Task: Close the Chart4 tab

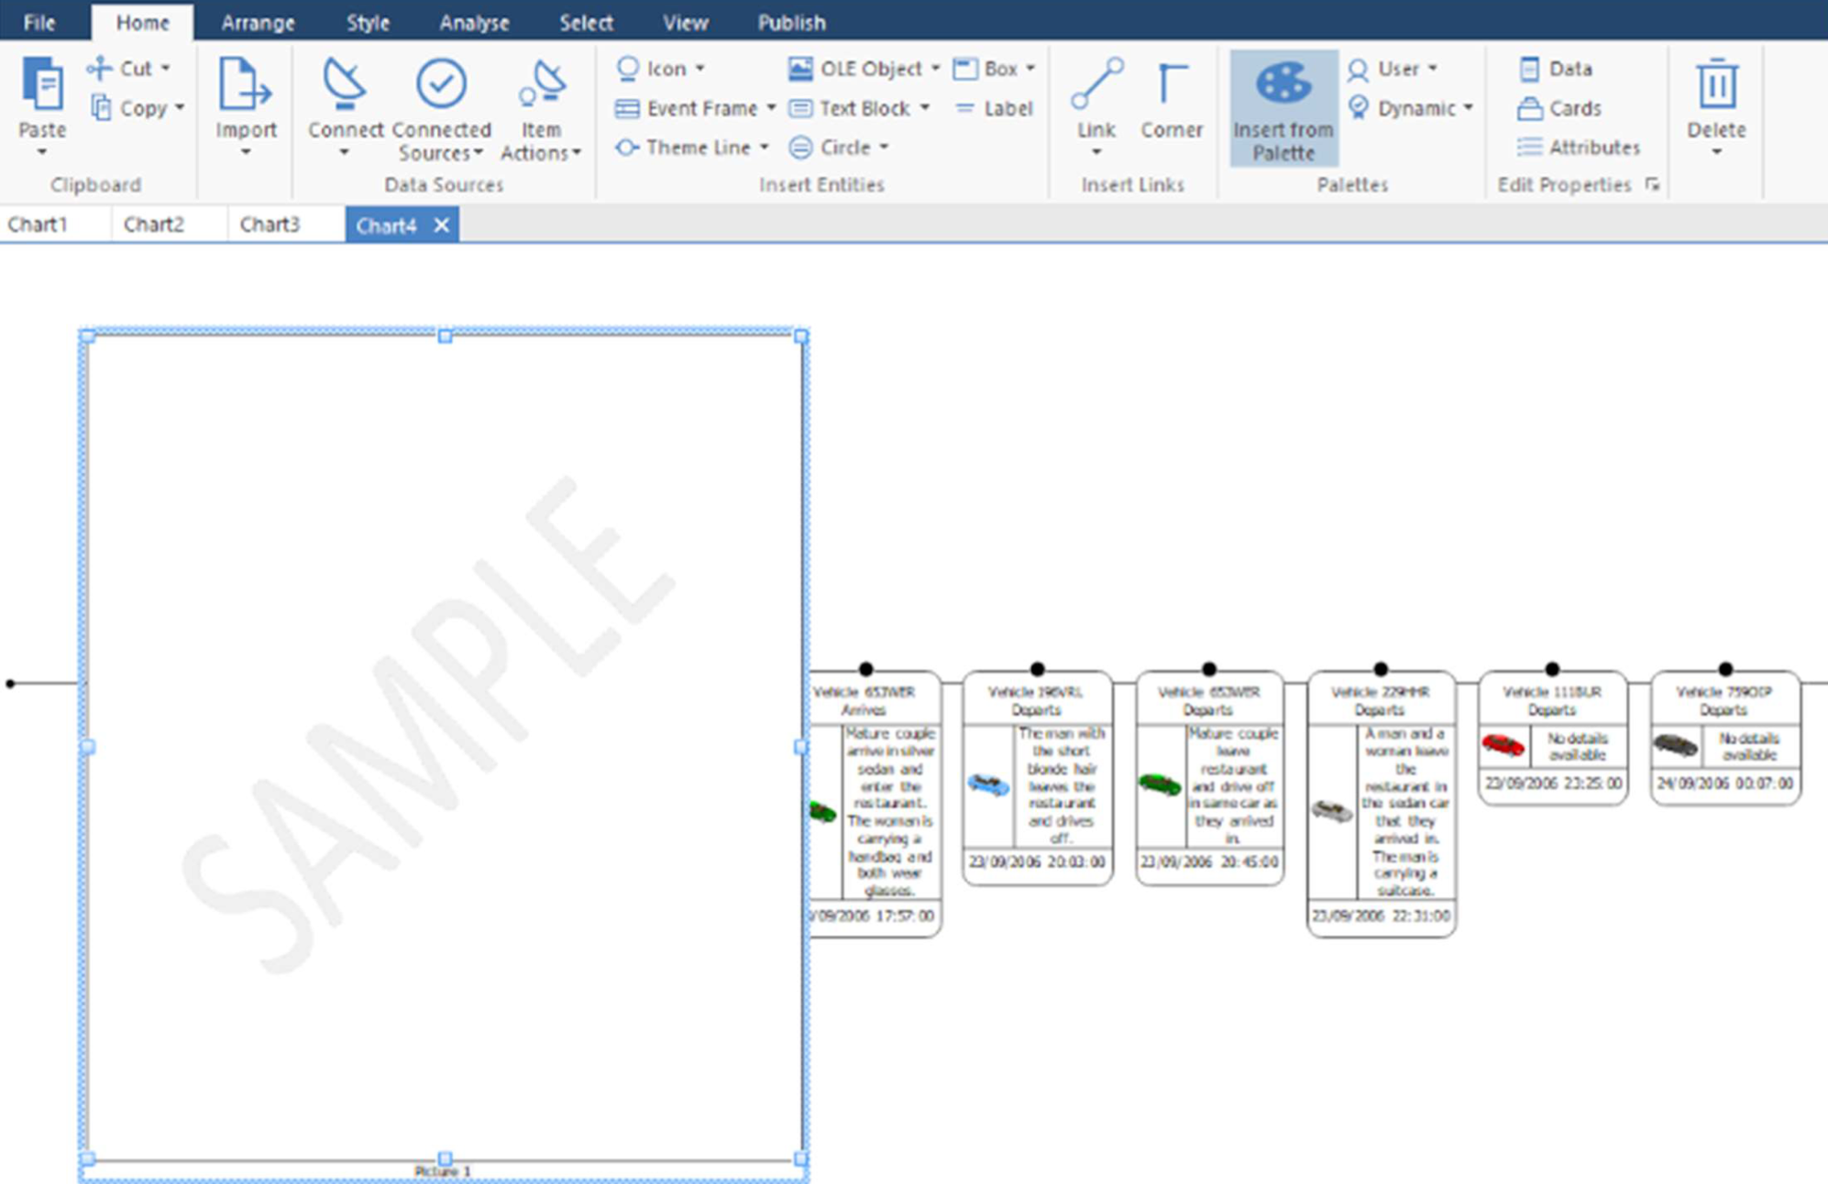Action: tap(441, 224)
